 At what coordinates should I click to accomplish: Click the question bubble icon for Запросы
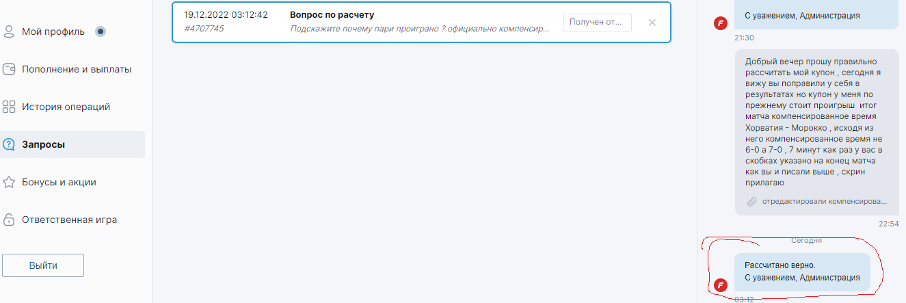tap(9, 144)
